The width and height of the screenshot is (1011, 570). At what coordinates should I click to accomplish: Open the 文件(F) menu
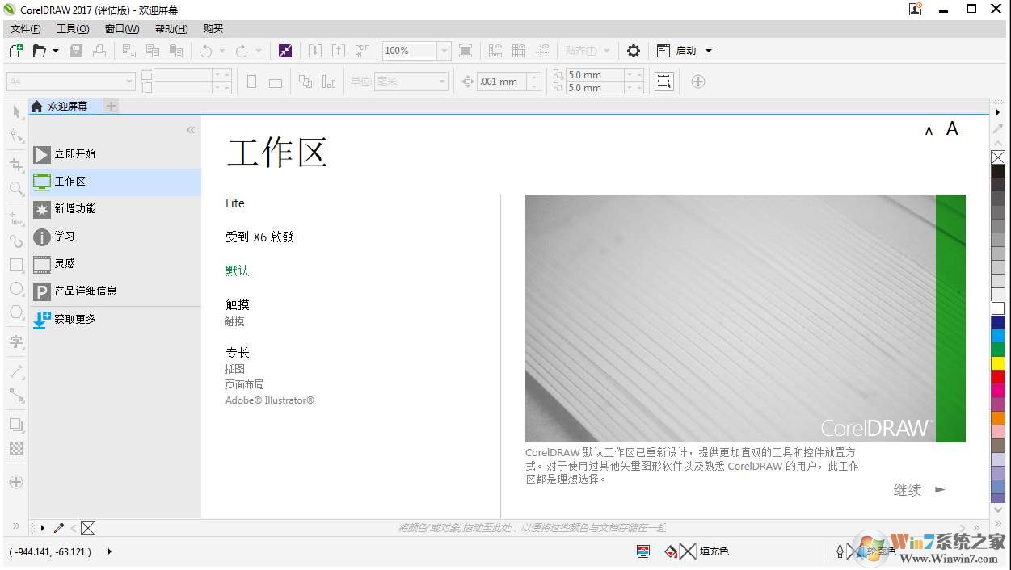click(x=25, y=29)
